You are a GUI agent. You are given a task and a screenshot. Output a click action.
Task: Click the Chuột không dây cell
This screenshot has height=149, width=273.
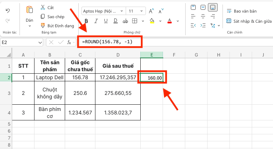(x=49, y=93)
